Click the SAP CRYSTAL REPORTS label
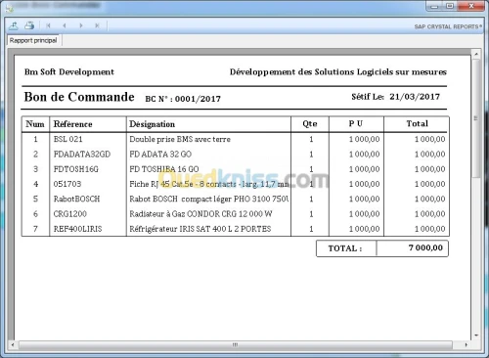The width and height of the screenshot is (489, 358). (x=448, y=26)
